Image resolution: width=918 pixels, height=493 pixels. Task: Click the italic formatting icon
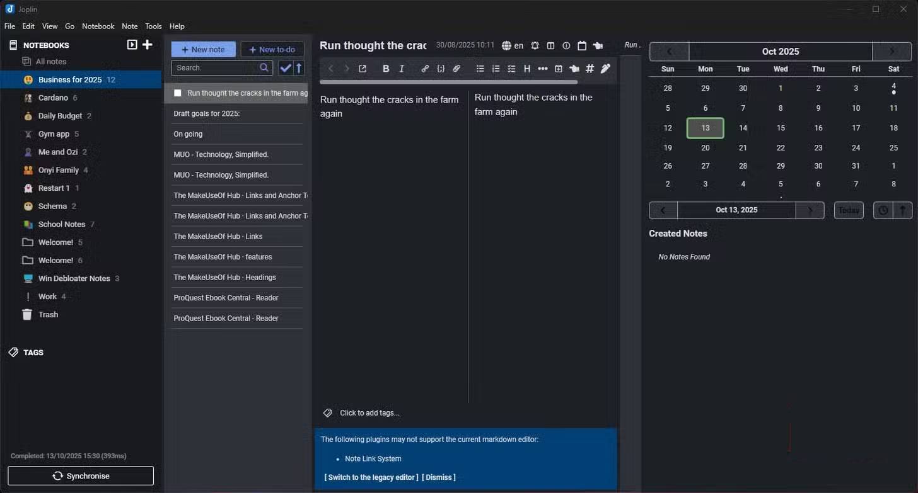[402, 69]
